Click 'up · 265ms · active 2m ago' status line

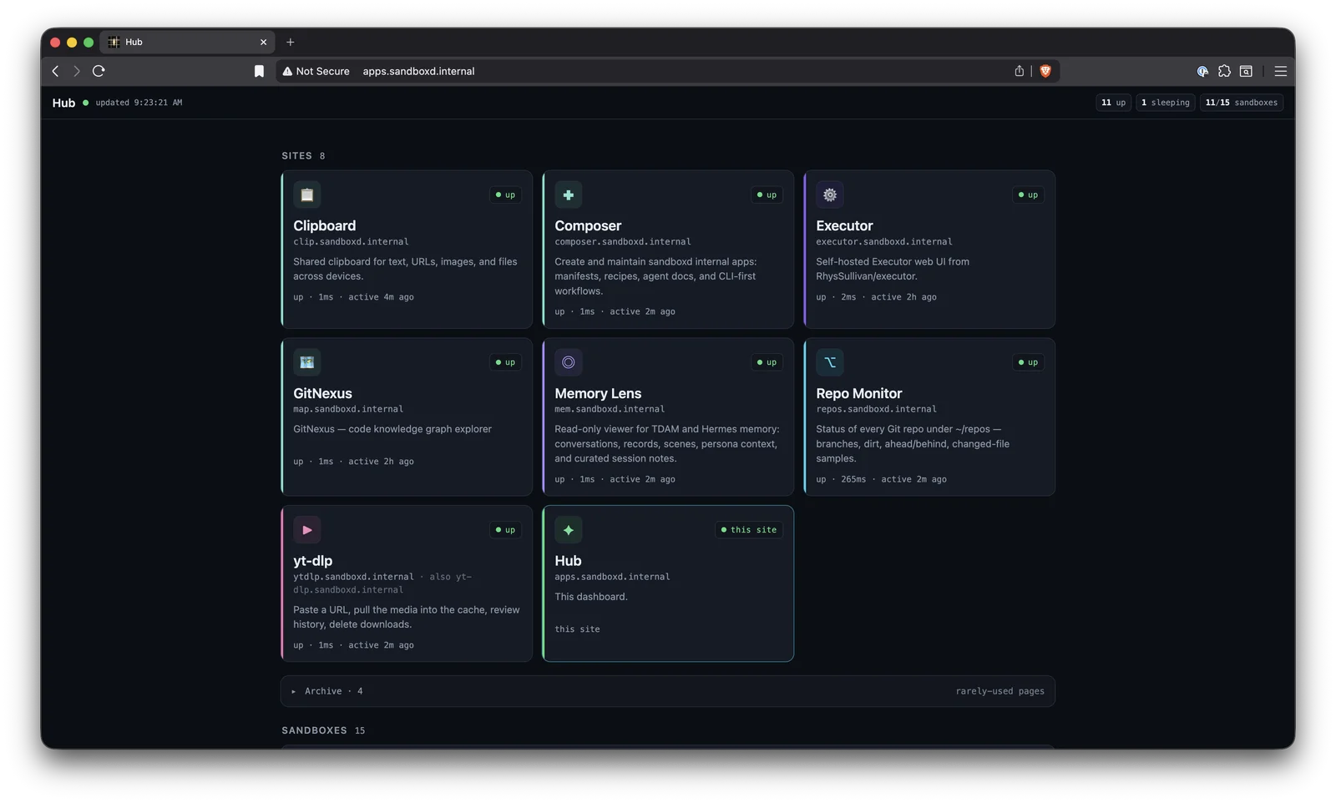tap(881, 479)
